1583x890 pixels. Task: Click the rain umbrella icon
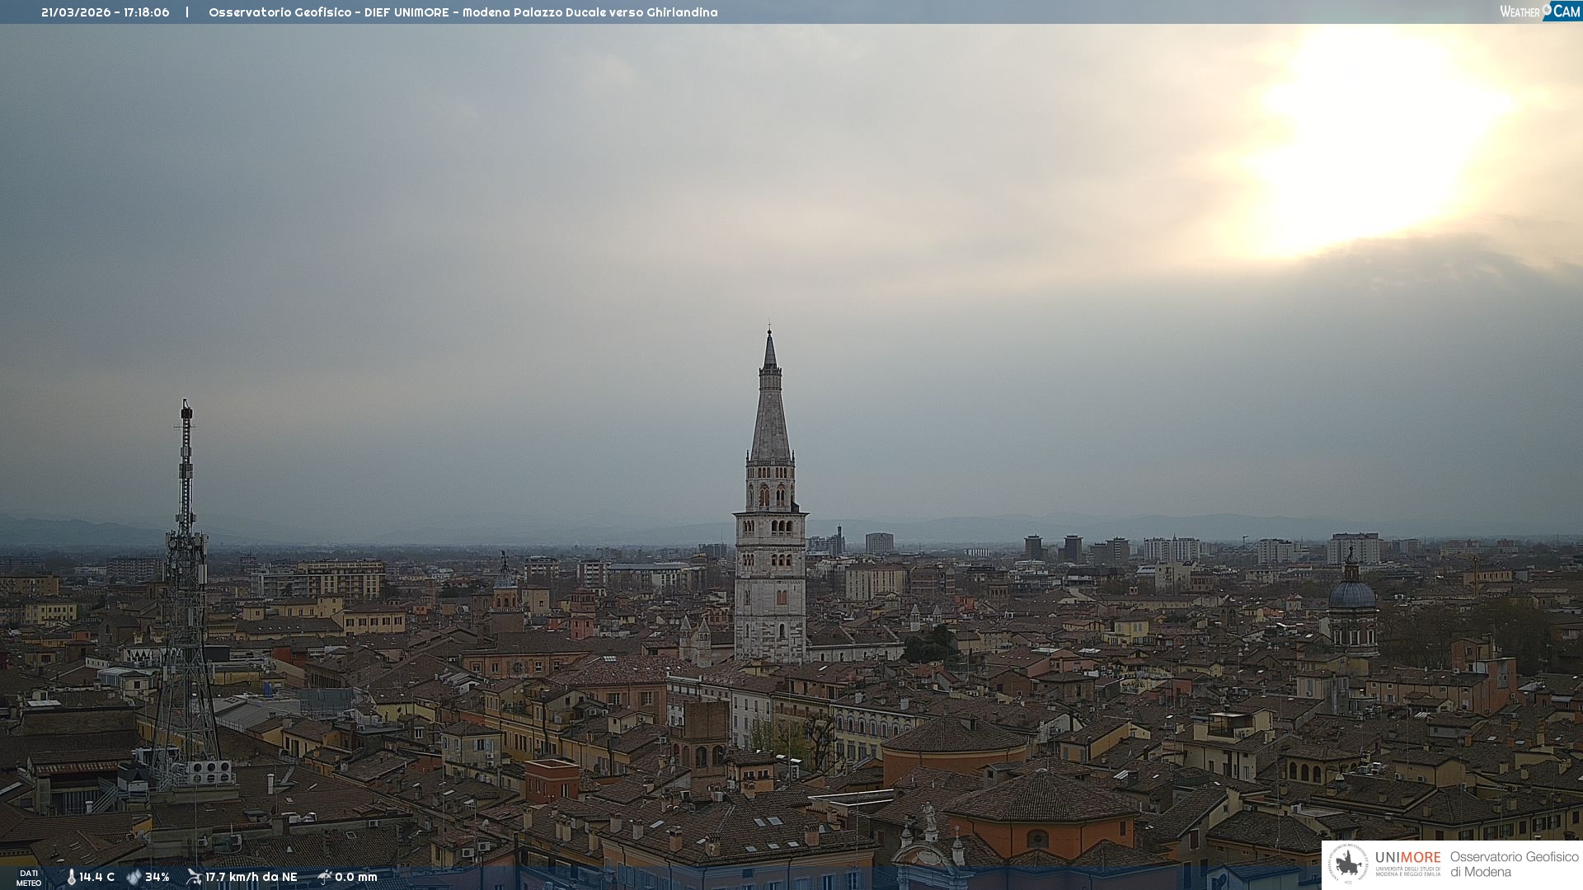click(x=324, y=877)
